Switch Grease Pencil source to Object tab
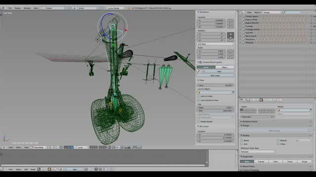The image size is (316, 177). point(225,67)
